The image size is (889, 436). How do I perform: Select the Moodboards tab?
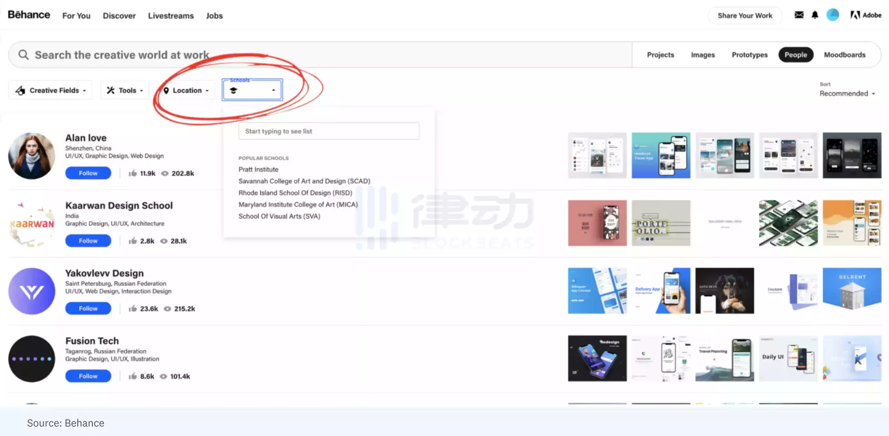[845, 55]
